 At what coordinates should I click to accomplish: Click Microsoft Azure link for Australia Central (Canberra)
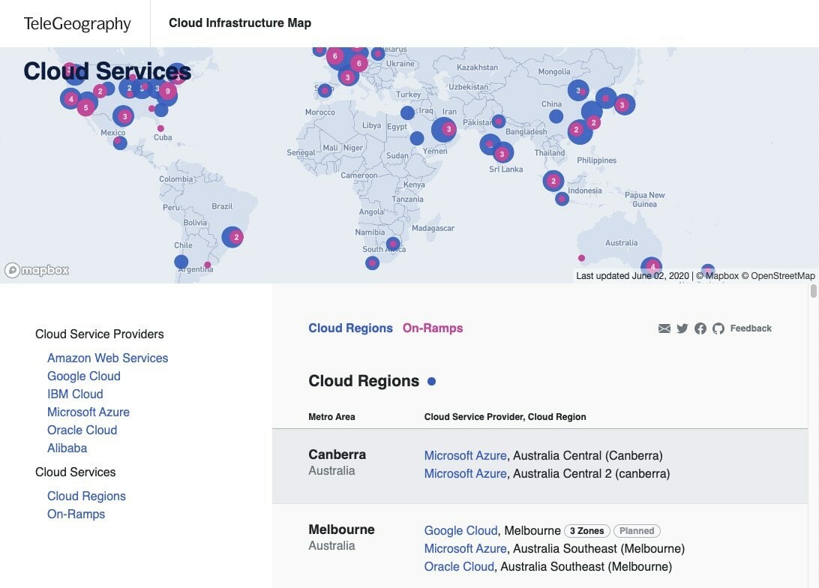point(466,455)
